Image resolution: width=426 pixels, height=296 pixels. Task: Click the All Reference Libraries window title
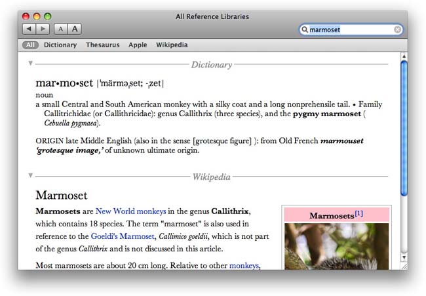(x=212, y=16)
